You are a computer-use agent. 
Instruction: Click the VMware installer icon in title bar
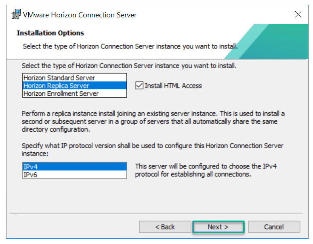[x=16, y=15]
